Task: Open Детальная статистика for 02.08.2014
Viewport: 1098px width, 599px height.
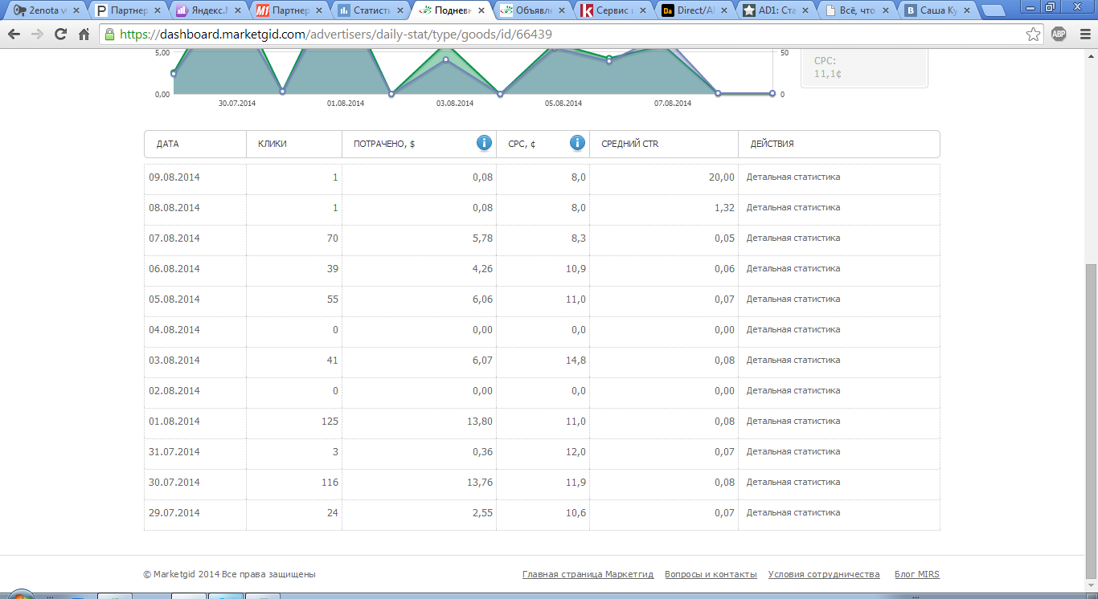Action: 793,390
